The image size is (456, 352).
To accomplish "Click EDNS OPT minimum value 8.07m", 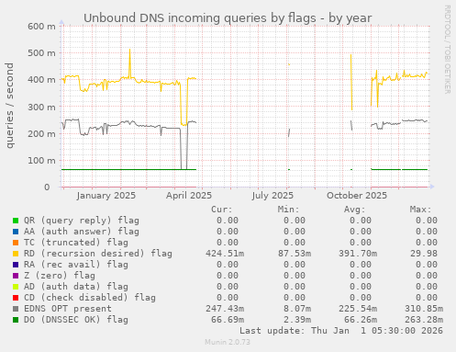I will pyautogui.click(x=297, y=309).
